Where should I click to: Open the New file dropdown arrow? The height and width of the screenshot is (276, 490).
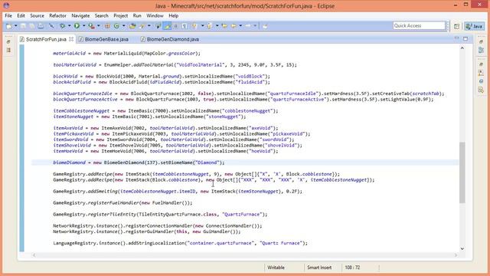pyautogui.click(x=16, y=26)
